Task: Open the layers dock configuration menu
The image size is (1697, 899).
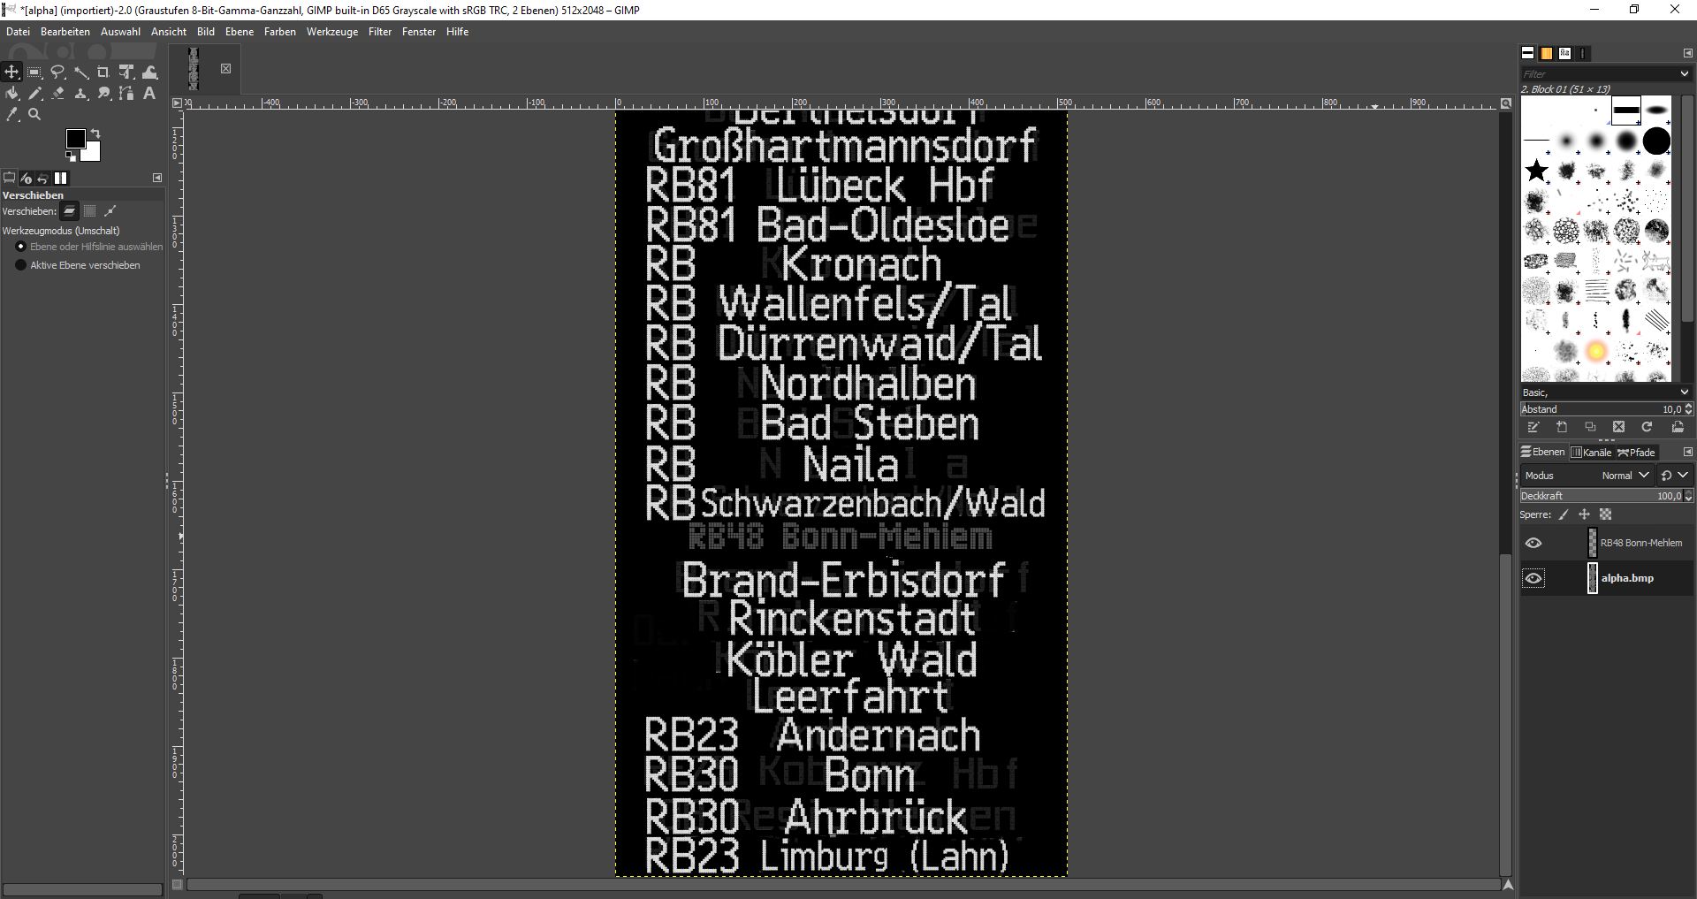Action: click(1687, 453)
